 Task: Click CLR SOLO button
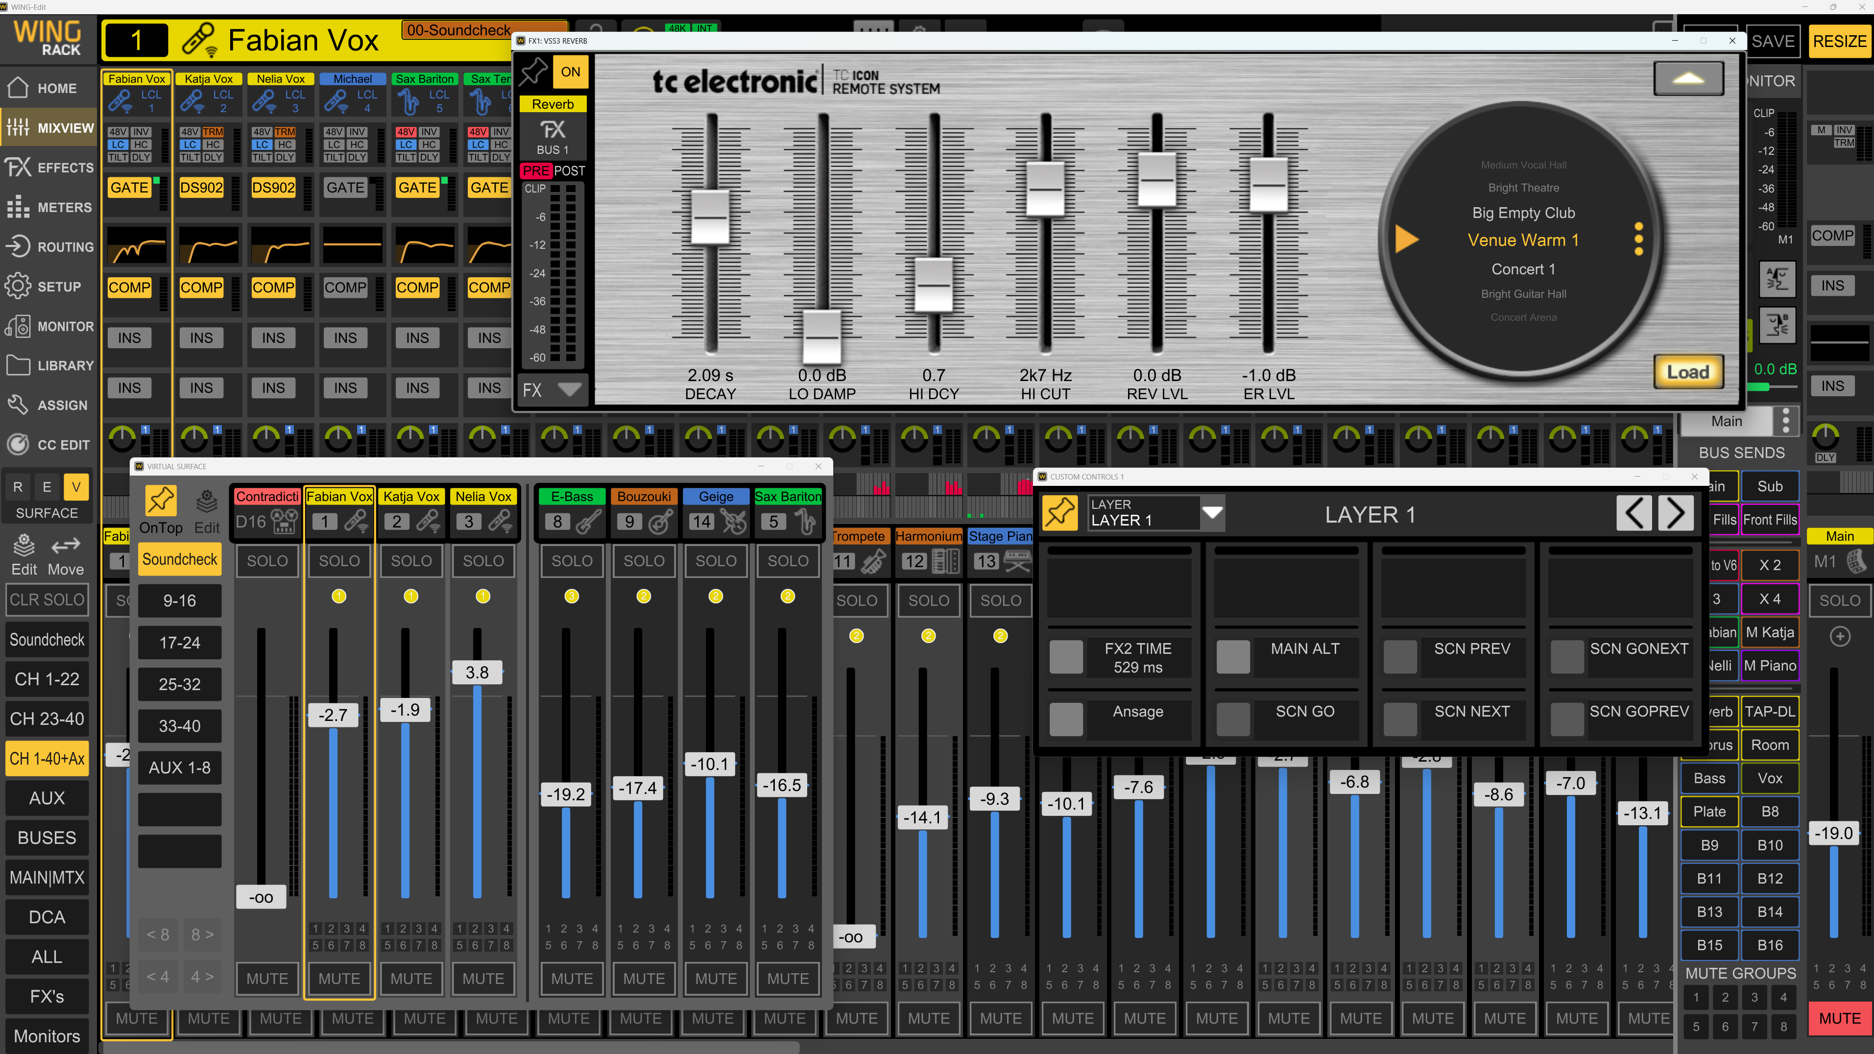[47, 599]
